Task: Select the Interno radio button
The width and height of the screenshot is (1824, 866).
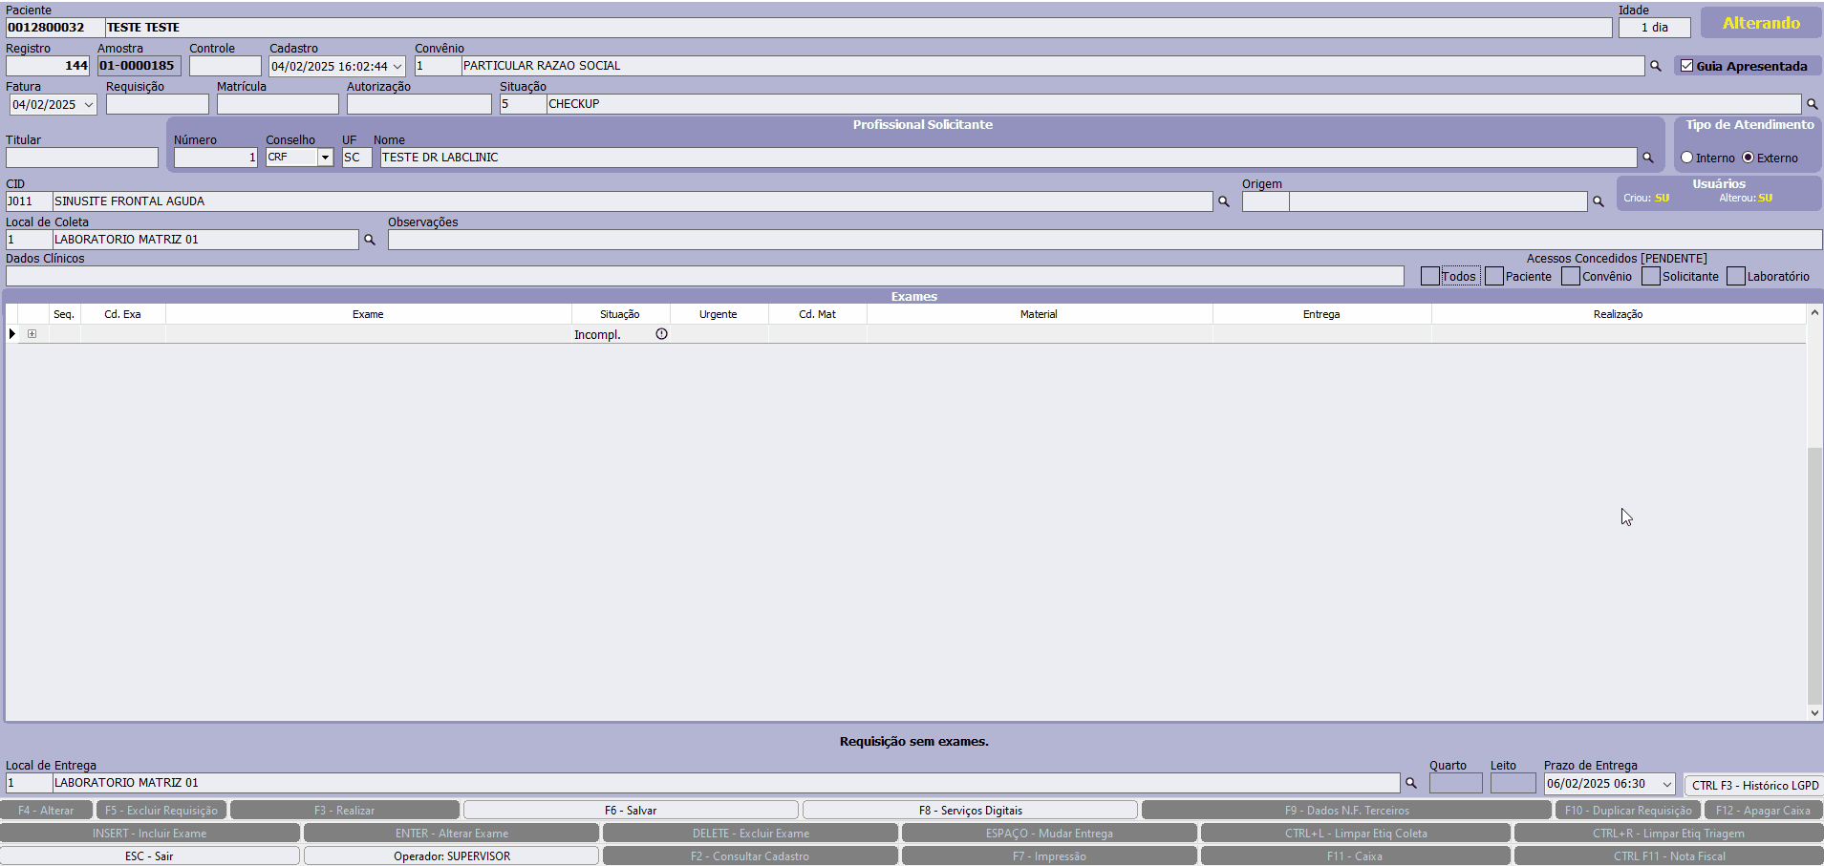Action: pos(1687,158)
